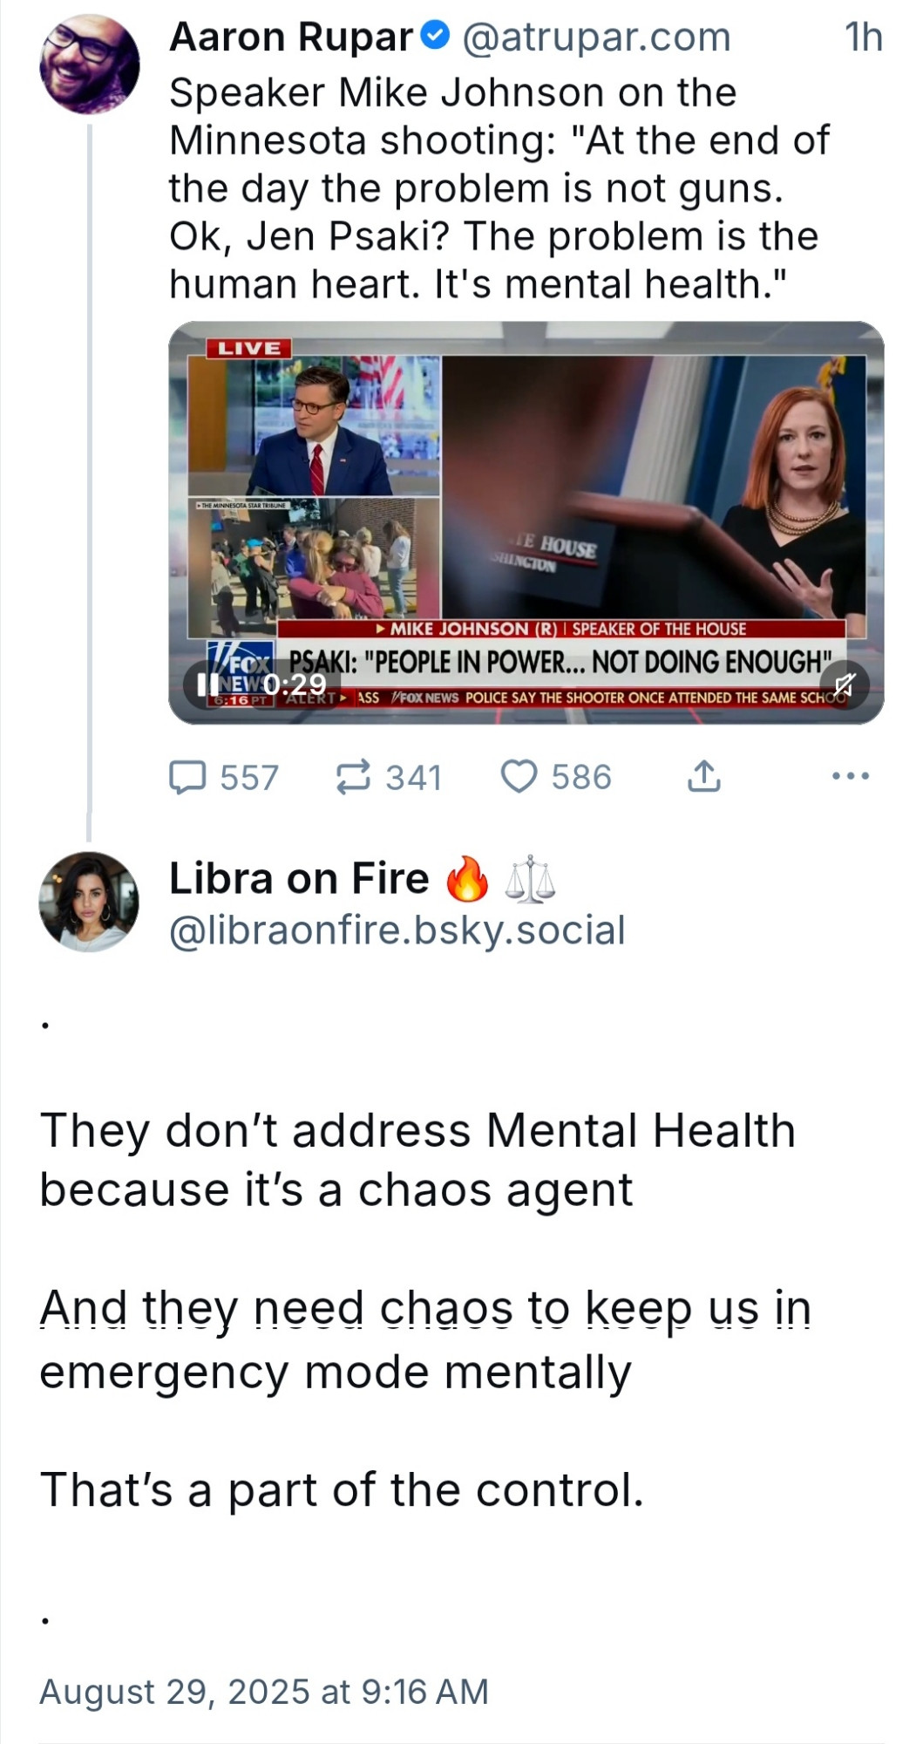Click the 1h timestamp on parent post
The height and width of the screenshot is (1744, 923).
(864, 37)
